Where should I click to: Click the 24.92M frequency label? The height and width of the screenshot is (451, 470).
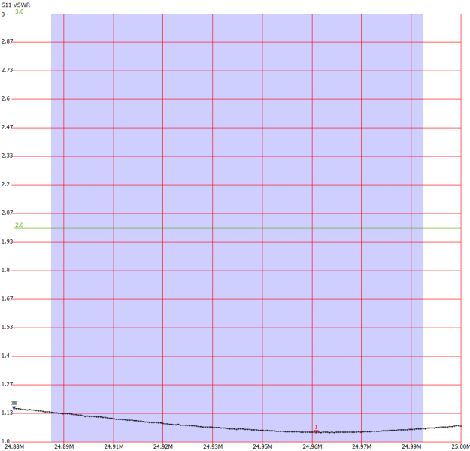[x=163, y=446]
